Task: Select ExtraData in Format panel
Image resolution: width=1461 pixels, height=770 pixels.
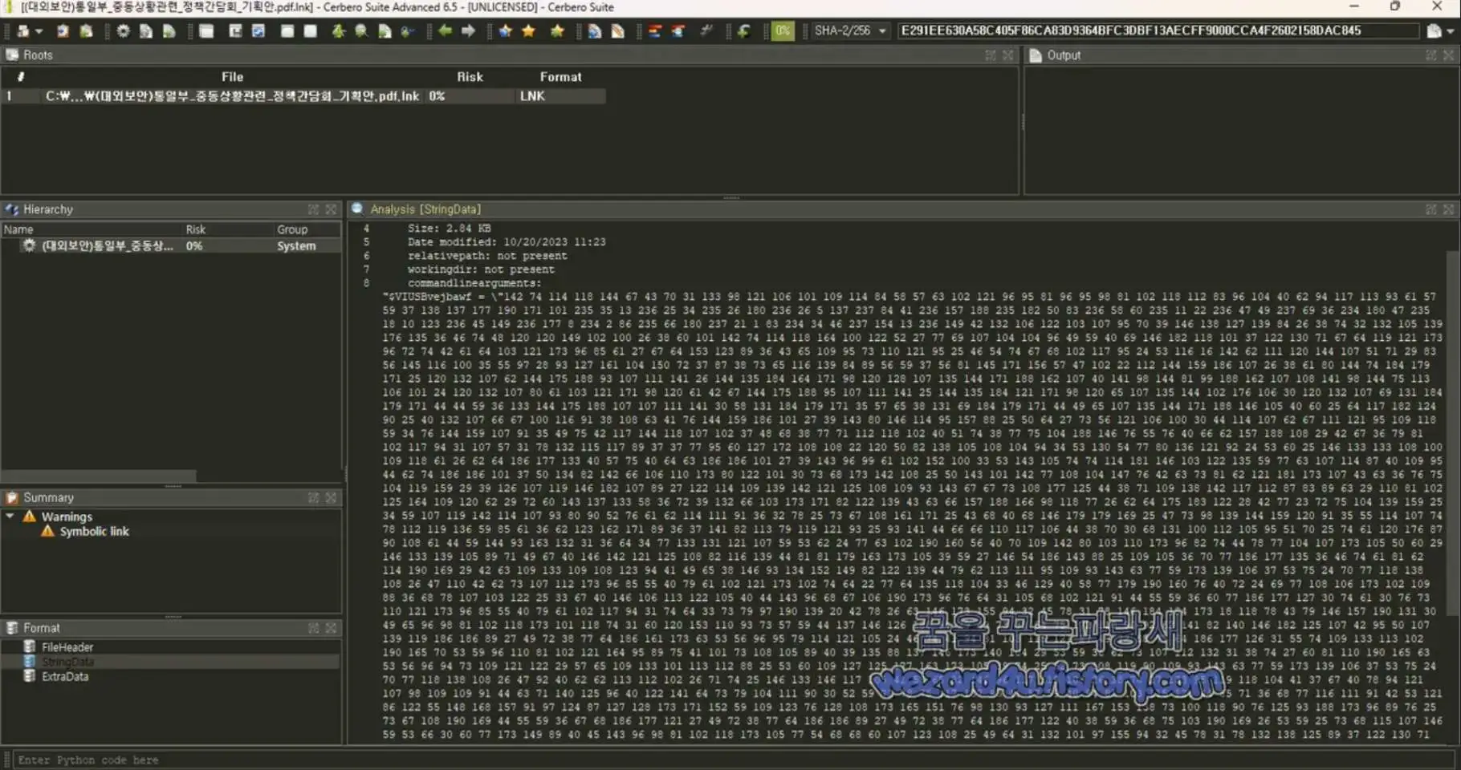Action: click(x=65, y=676)
